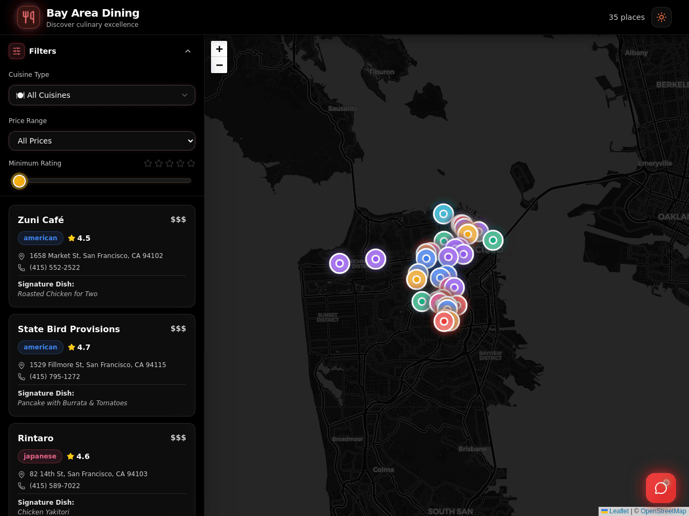Select the Zuni Café restaurant card

coord(102,256)
